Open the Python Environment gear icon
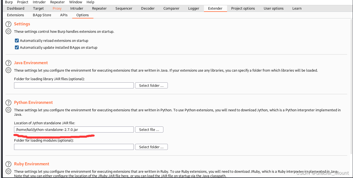 point(8,110)
